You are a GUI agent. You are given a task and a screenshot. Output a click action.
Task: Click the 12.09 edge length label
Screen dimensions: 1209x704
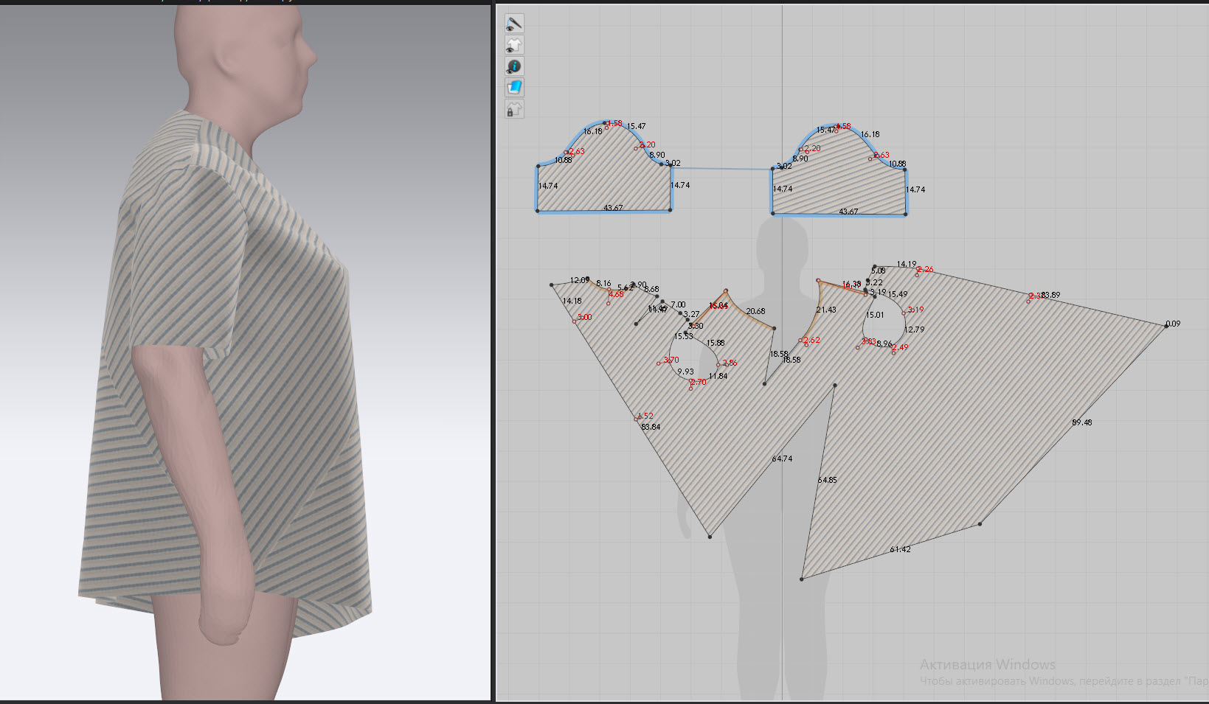click(x=579, y=280)
